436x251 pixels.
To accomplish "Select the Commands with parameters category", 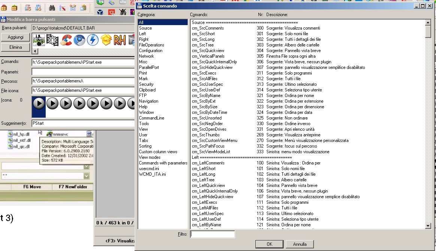I will tap(163, 163).
